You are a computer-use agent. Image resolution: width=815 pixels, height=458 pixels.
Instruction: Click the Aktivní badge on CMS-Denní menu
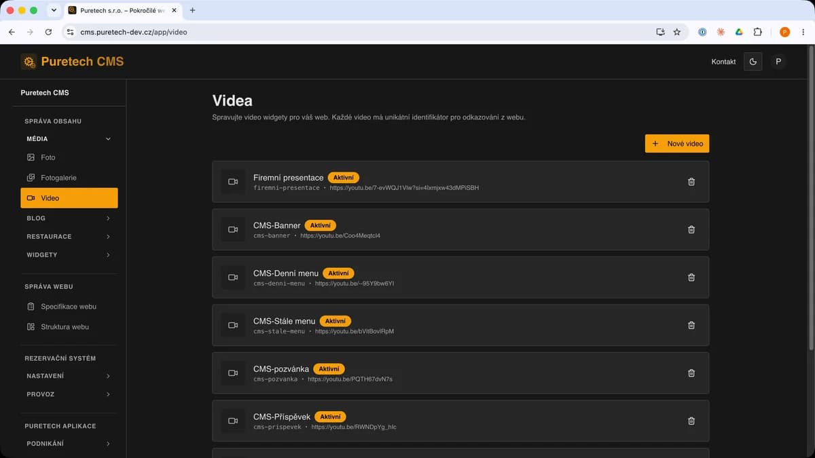pos(338,273)
